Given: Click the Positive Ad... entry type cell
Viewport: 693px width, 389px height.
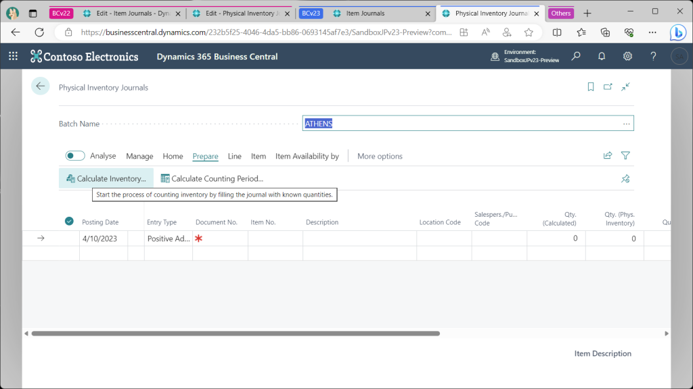Looking at the screenshot, I should click(169, 238).
